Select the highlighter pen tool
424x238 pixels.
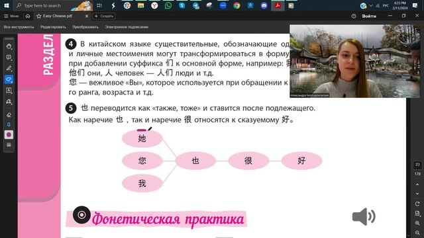pyautogui.click(x=9, y=68)
